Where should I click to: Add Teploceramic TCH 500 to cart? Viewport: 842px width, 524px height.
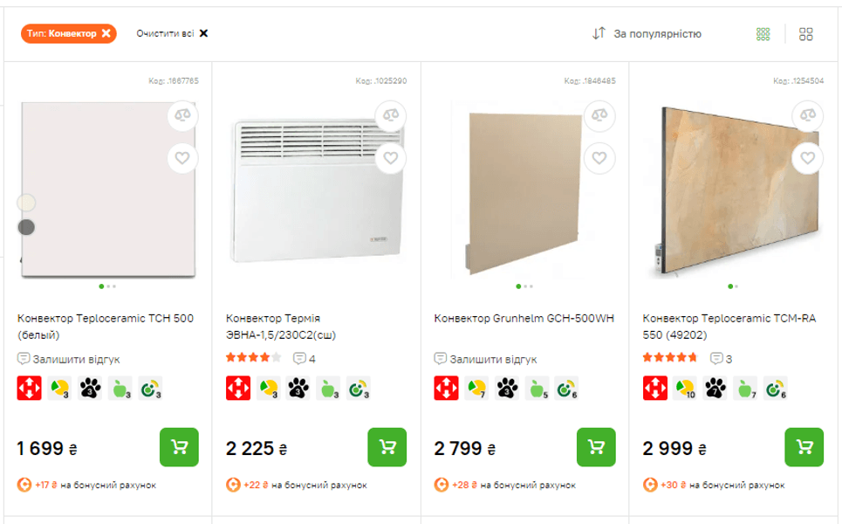click(180, 447)
